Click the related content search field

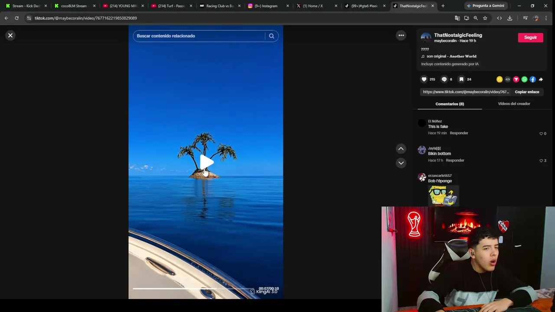pos(199,36)
